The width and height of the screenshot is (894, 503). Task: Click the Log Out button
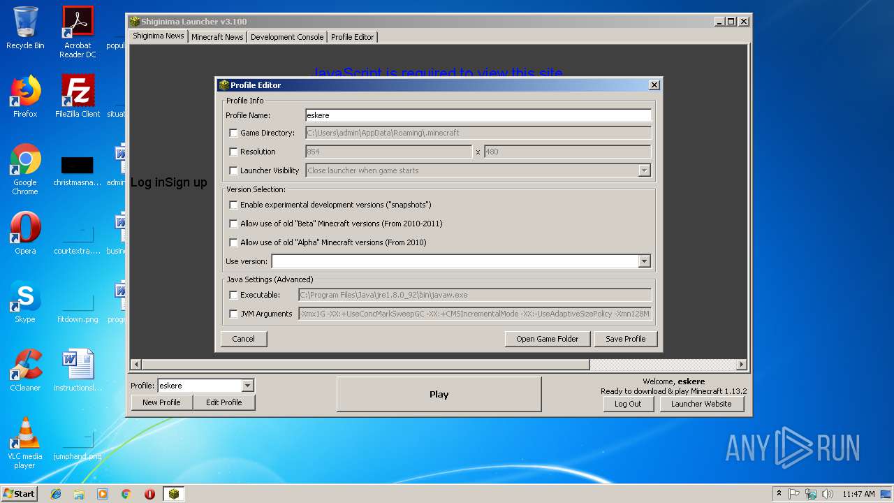(x=628, y=404)
